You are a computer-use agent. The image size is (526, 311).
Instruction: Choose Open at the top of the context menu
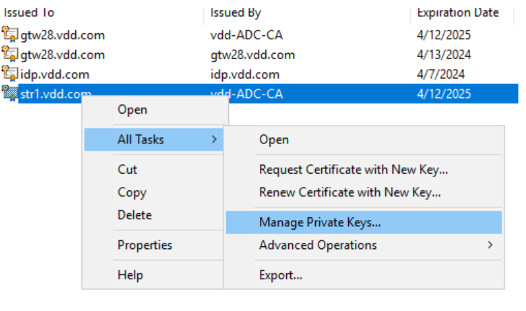coord(132,110)
